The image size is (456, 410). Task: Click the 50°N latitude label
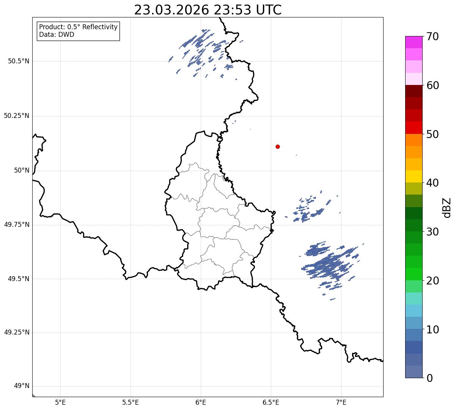(x=22, y=170)
